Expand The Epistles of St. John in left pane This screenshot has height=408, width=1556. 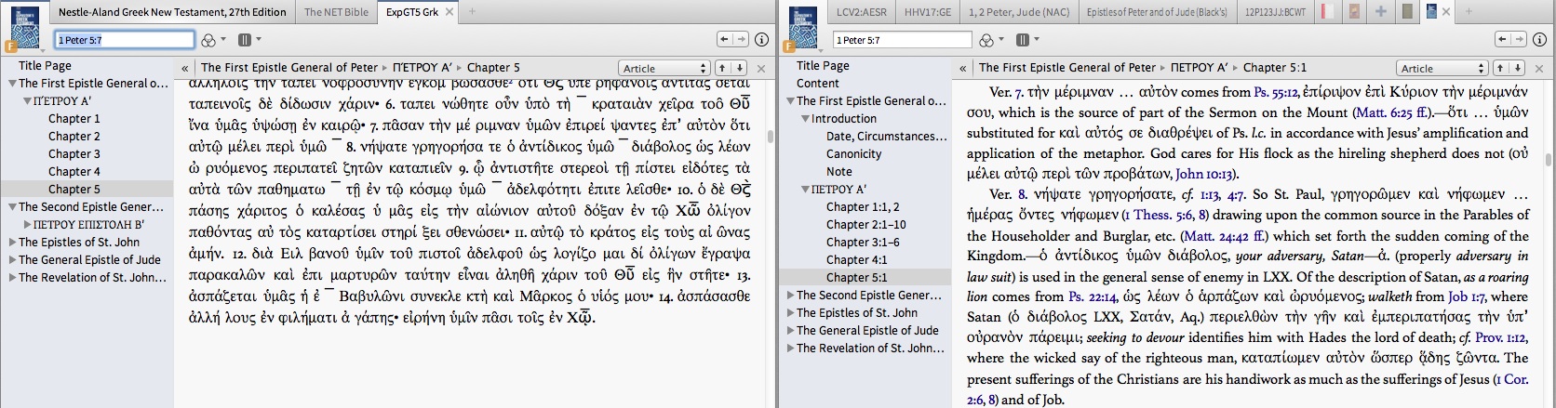tap(12, 243)
